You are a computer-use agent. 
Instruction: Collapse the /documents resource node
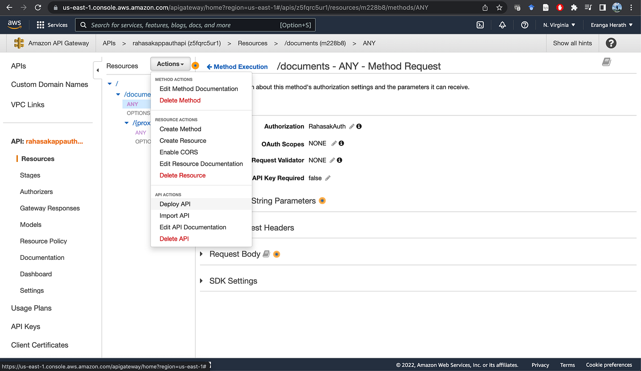pyautogui.click(x=119, y=94)
